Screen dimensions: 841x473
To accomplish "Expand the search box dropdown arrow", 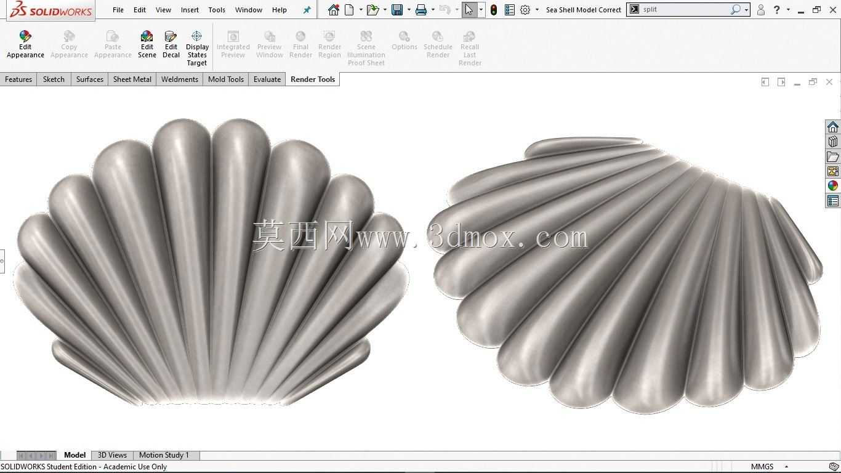I will pyautogui.click(x=746, y=10).
